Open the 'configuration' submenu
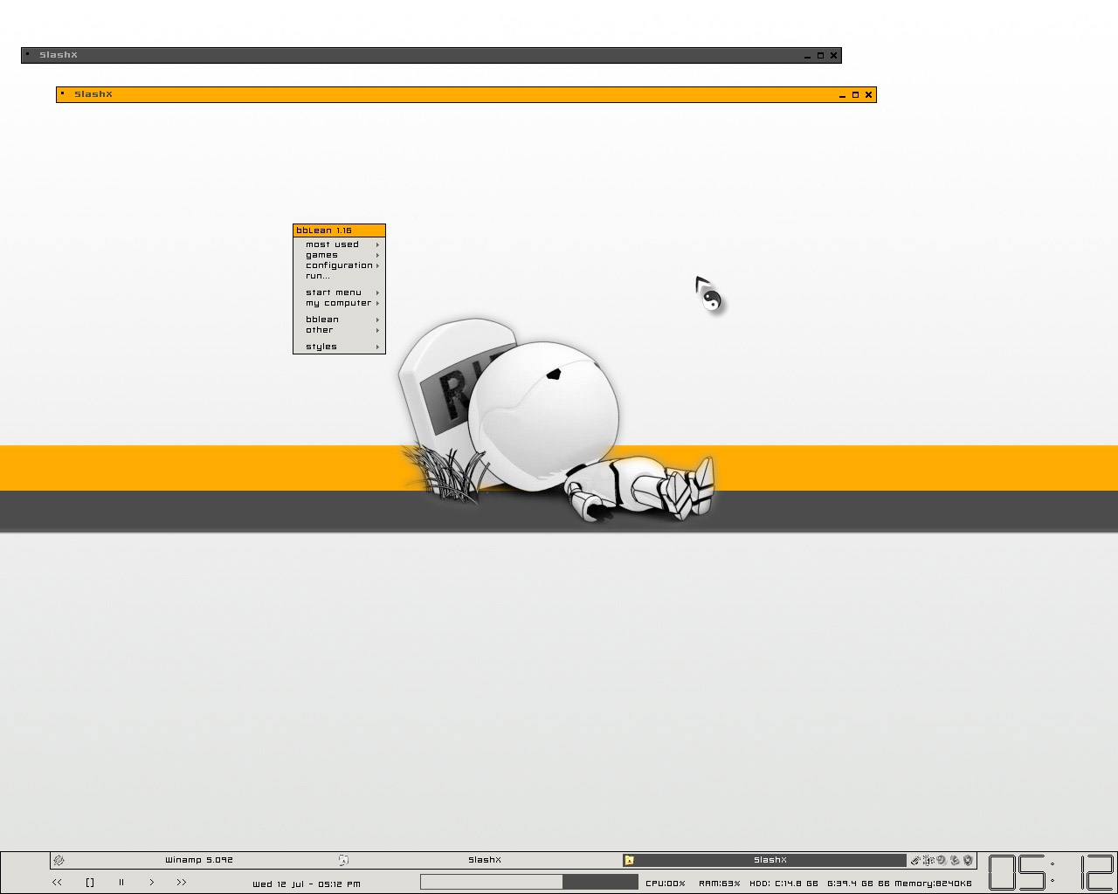The image size is (1118, 894). click(x=339, y=265)
